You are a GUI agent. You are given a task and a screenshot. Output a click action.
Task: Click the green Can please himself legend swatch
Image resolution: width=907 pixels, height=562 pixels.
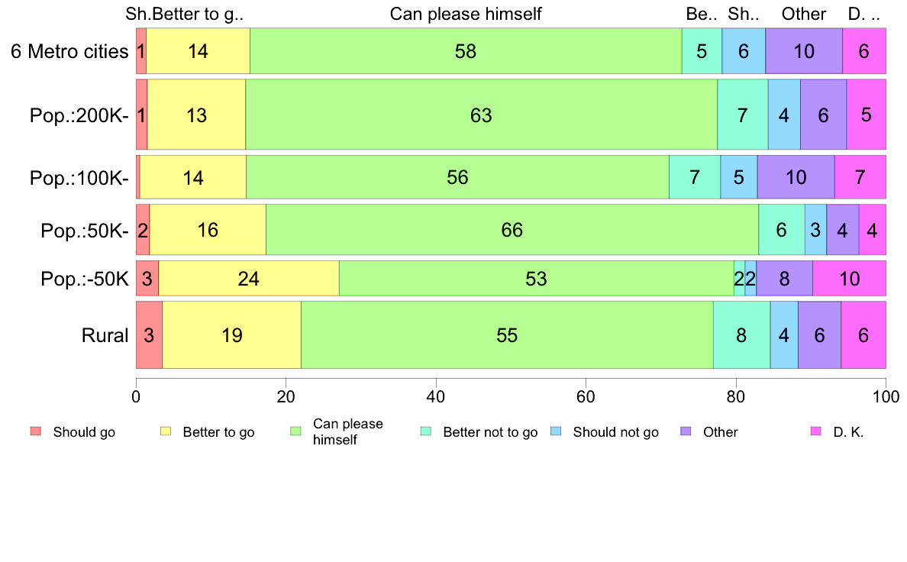pyautogui.click(x=296, y=431)
